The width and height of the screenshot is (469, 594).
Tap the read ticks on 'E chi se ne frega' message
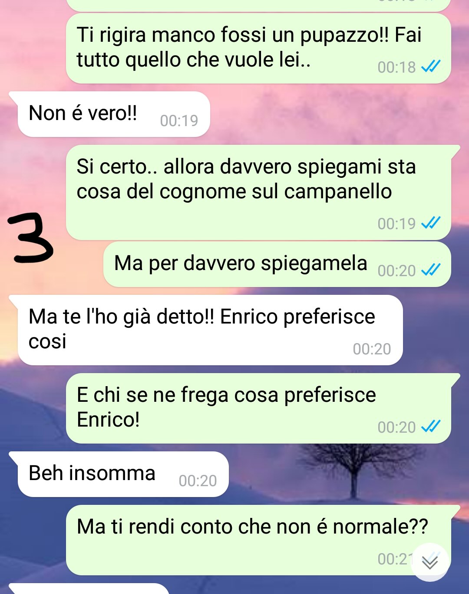tap(431, 427)
